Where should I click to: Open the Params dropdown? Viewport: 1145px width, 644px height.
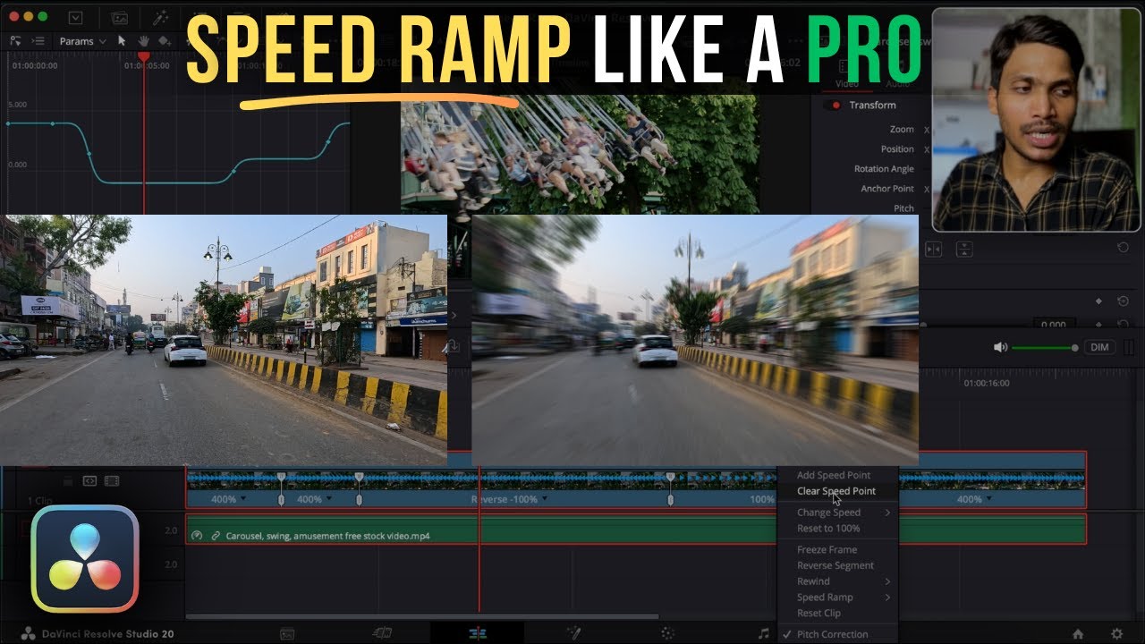click(82, 41)
